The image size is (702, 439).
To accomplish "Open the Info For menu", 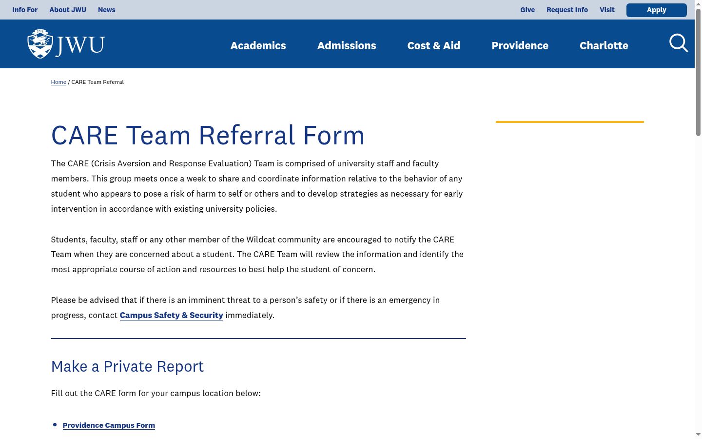I will [x=25, y=10].
